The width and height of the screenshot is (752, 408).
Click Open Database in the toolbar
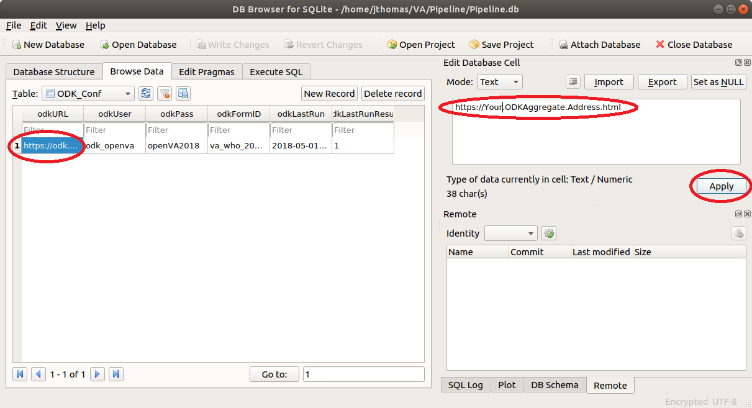click(x=138, y=45)
